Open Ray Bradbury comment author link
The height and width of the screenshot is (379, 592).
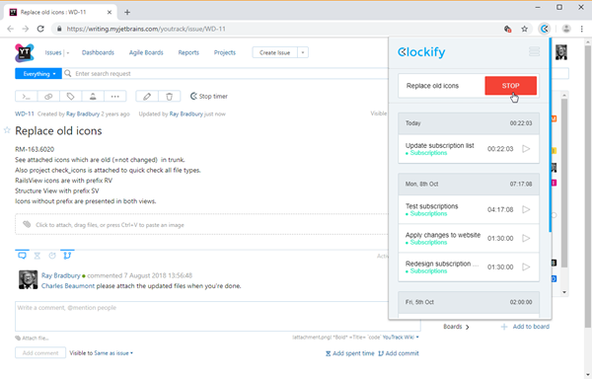tap(61, 275)
